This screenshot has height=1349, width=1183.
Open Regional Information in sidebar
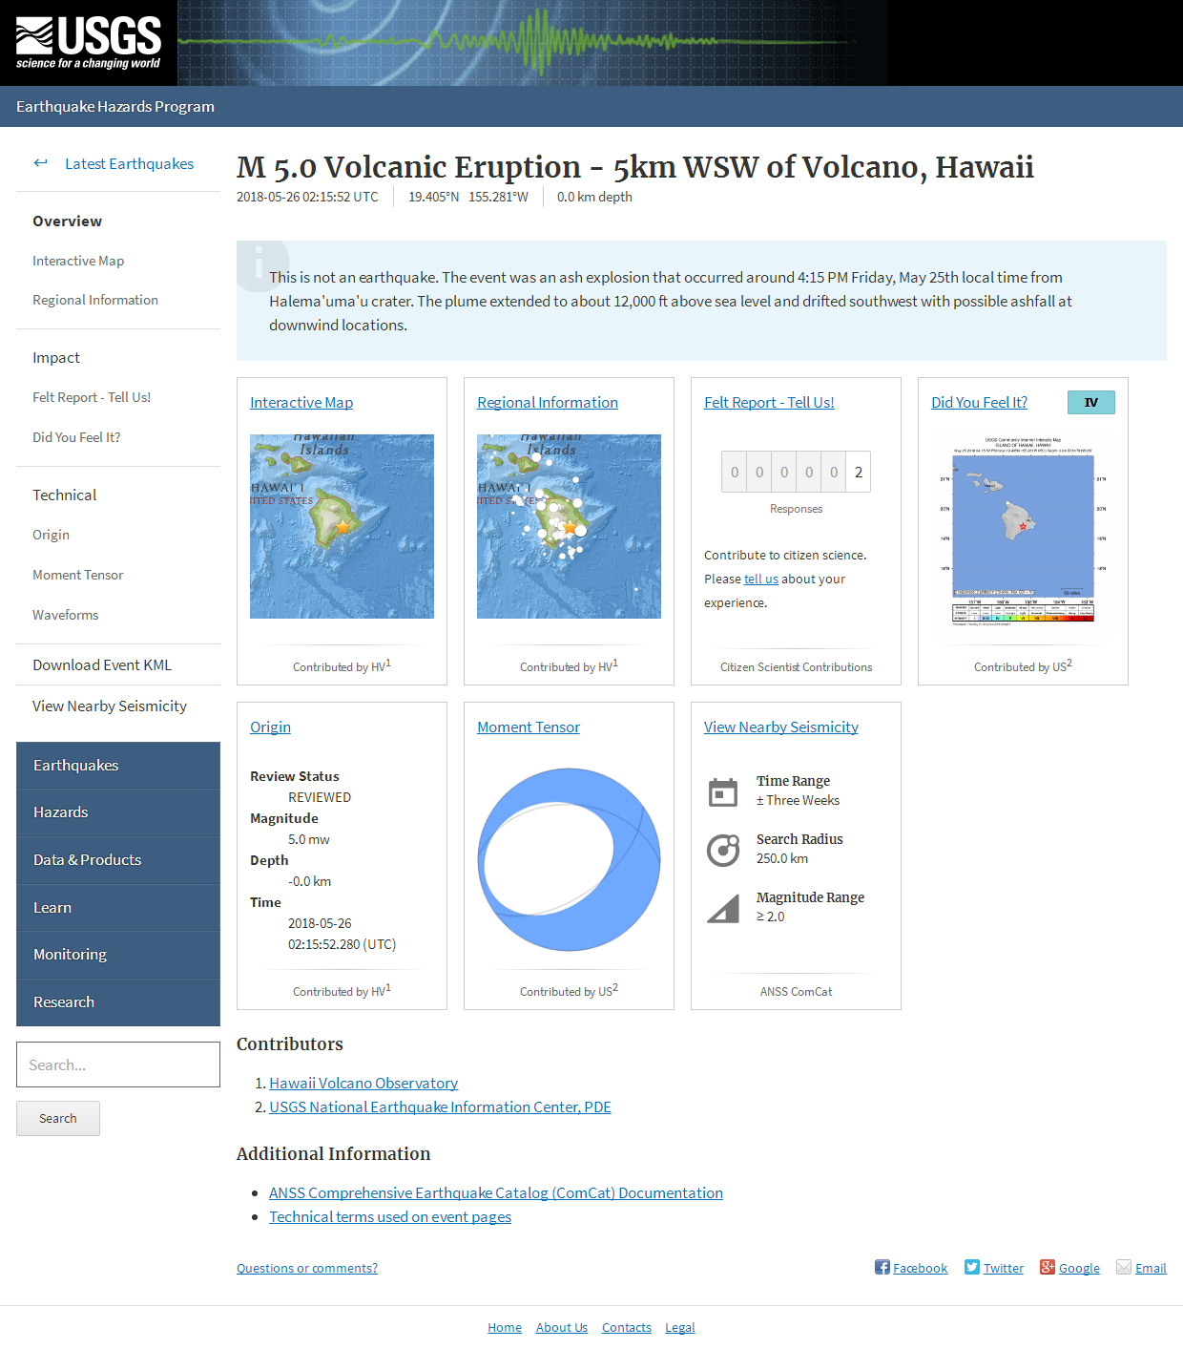[95, 300]
